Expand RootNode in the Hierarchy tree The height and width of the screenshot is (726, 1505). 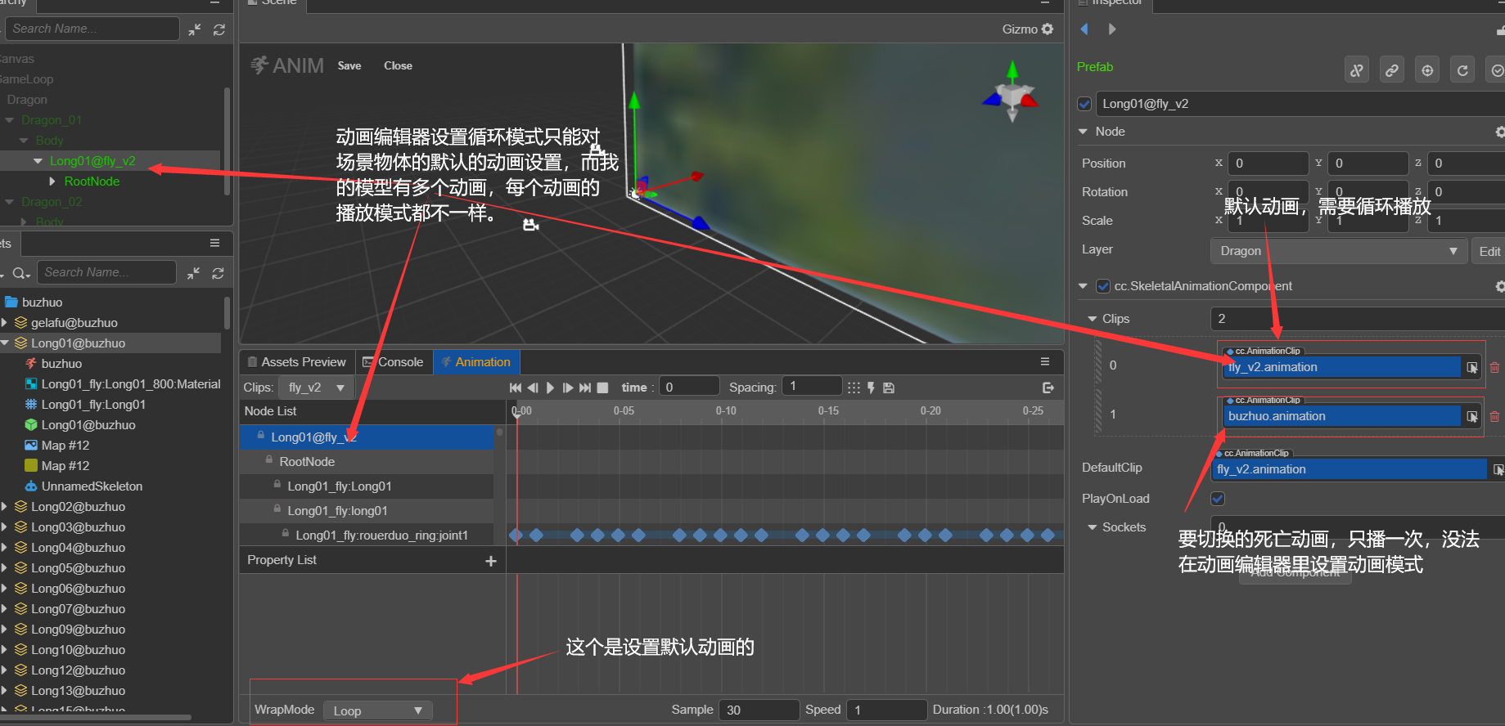pos(52,181)
